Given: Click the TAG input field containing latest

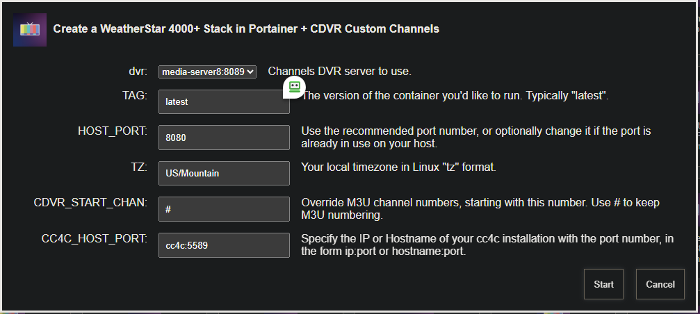Looking at the screenshot, I should (x=223, y=101).
